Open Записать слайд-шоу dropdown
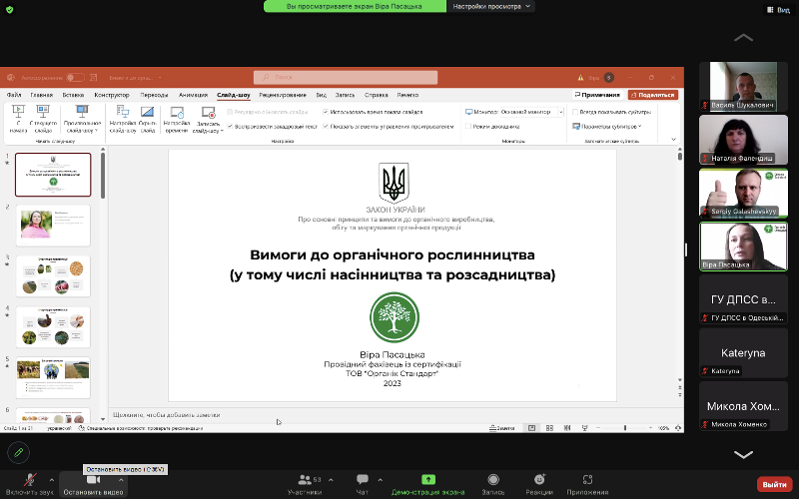This screenshot has width=799, height=499. coord(208,119)
